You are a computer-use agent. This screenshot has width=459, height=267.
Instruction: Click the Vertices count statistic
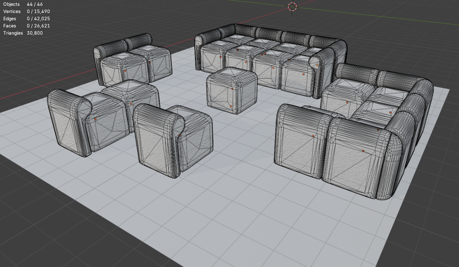pos(26,11)
